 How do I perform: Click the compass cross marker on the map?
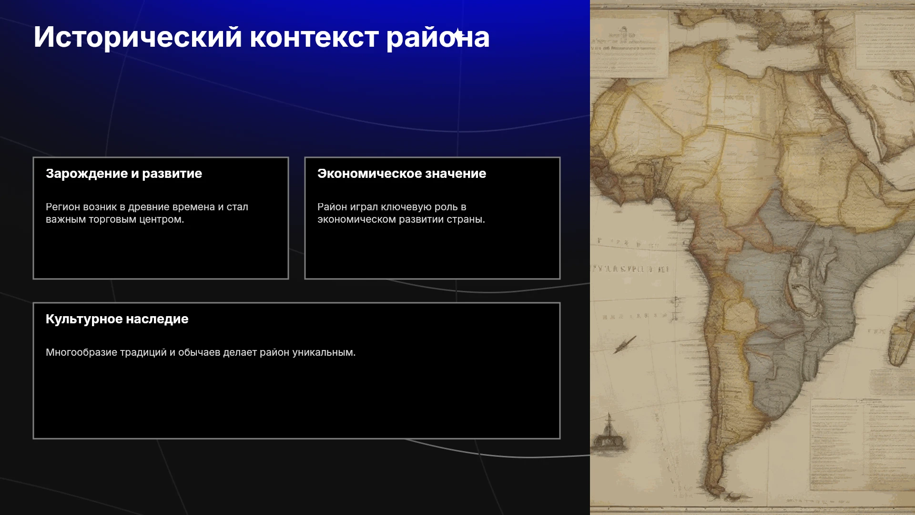[x=675, y=308]
